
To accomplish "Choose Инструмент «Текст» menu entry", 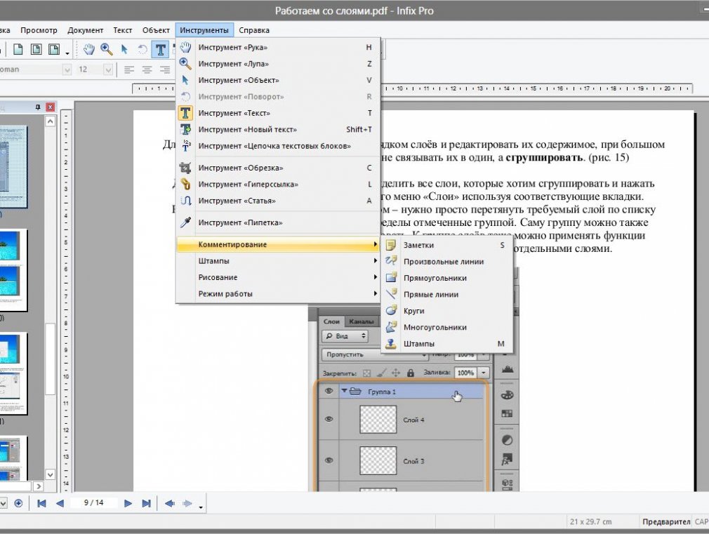I will (x=278, y=113).
